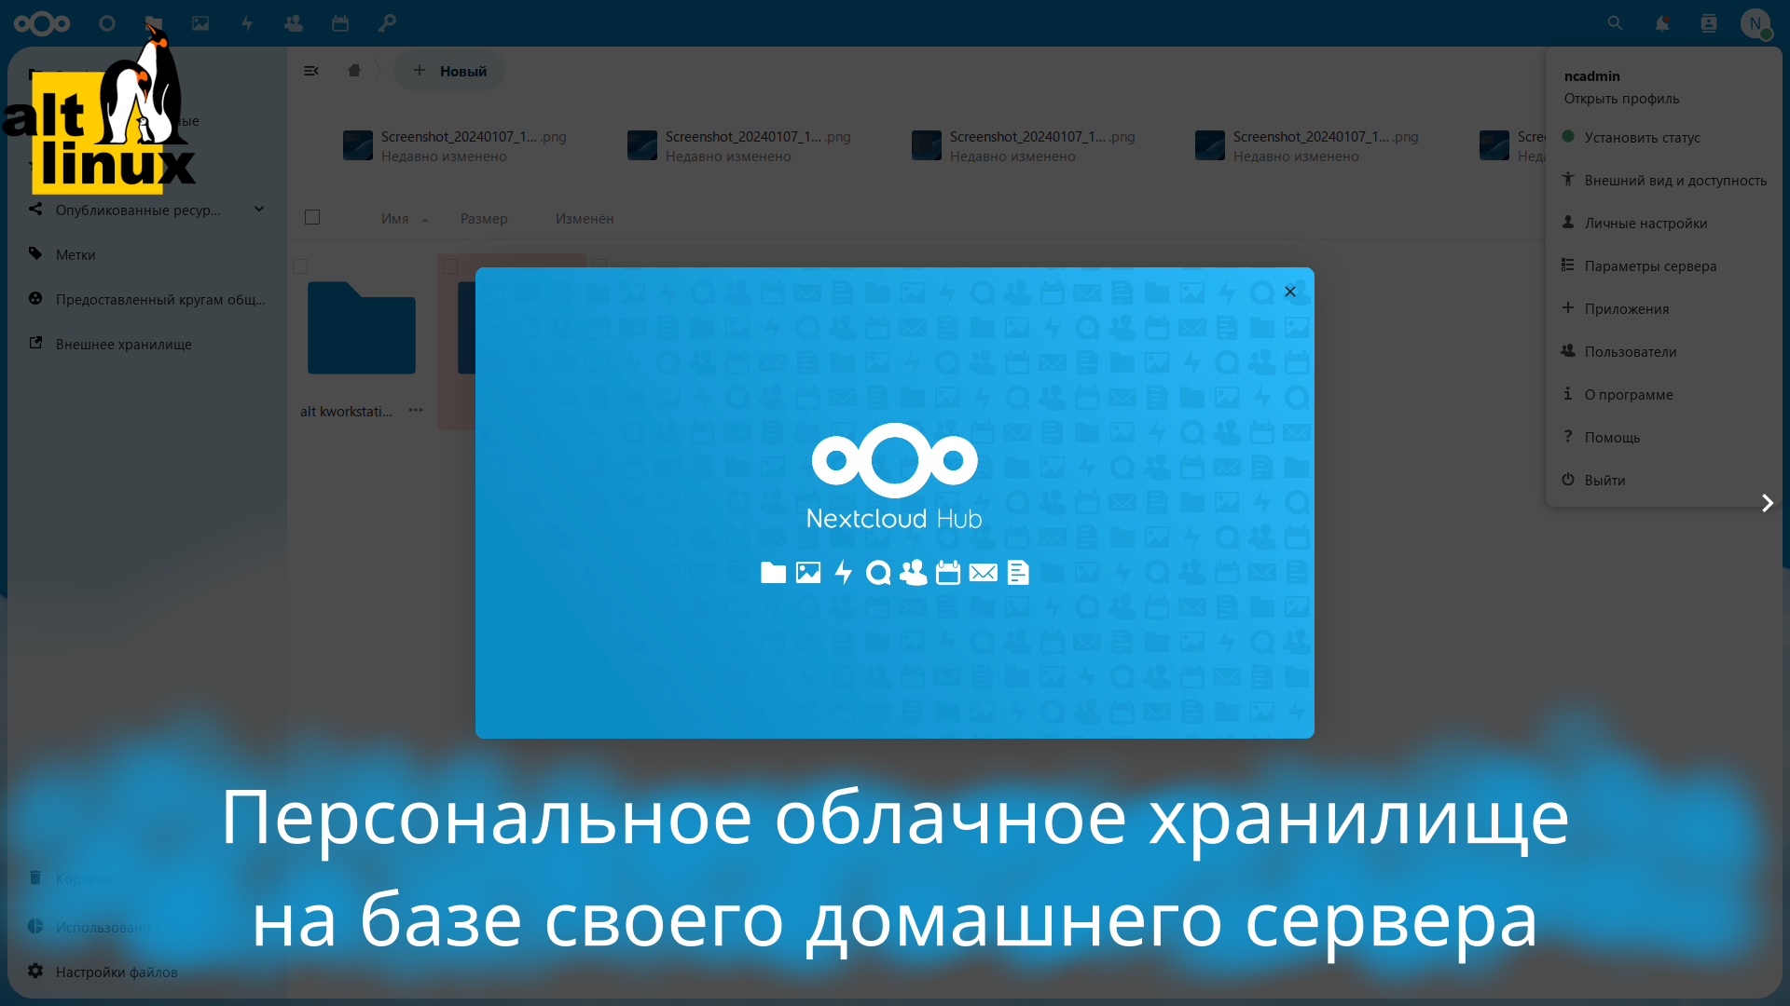This screenshot has height=1006, width=1790.
Task: Open the first Screenshot_20240107 thumbnail
Action: tap(358, 144)
